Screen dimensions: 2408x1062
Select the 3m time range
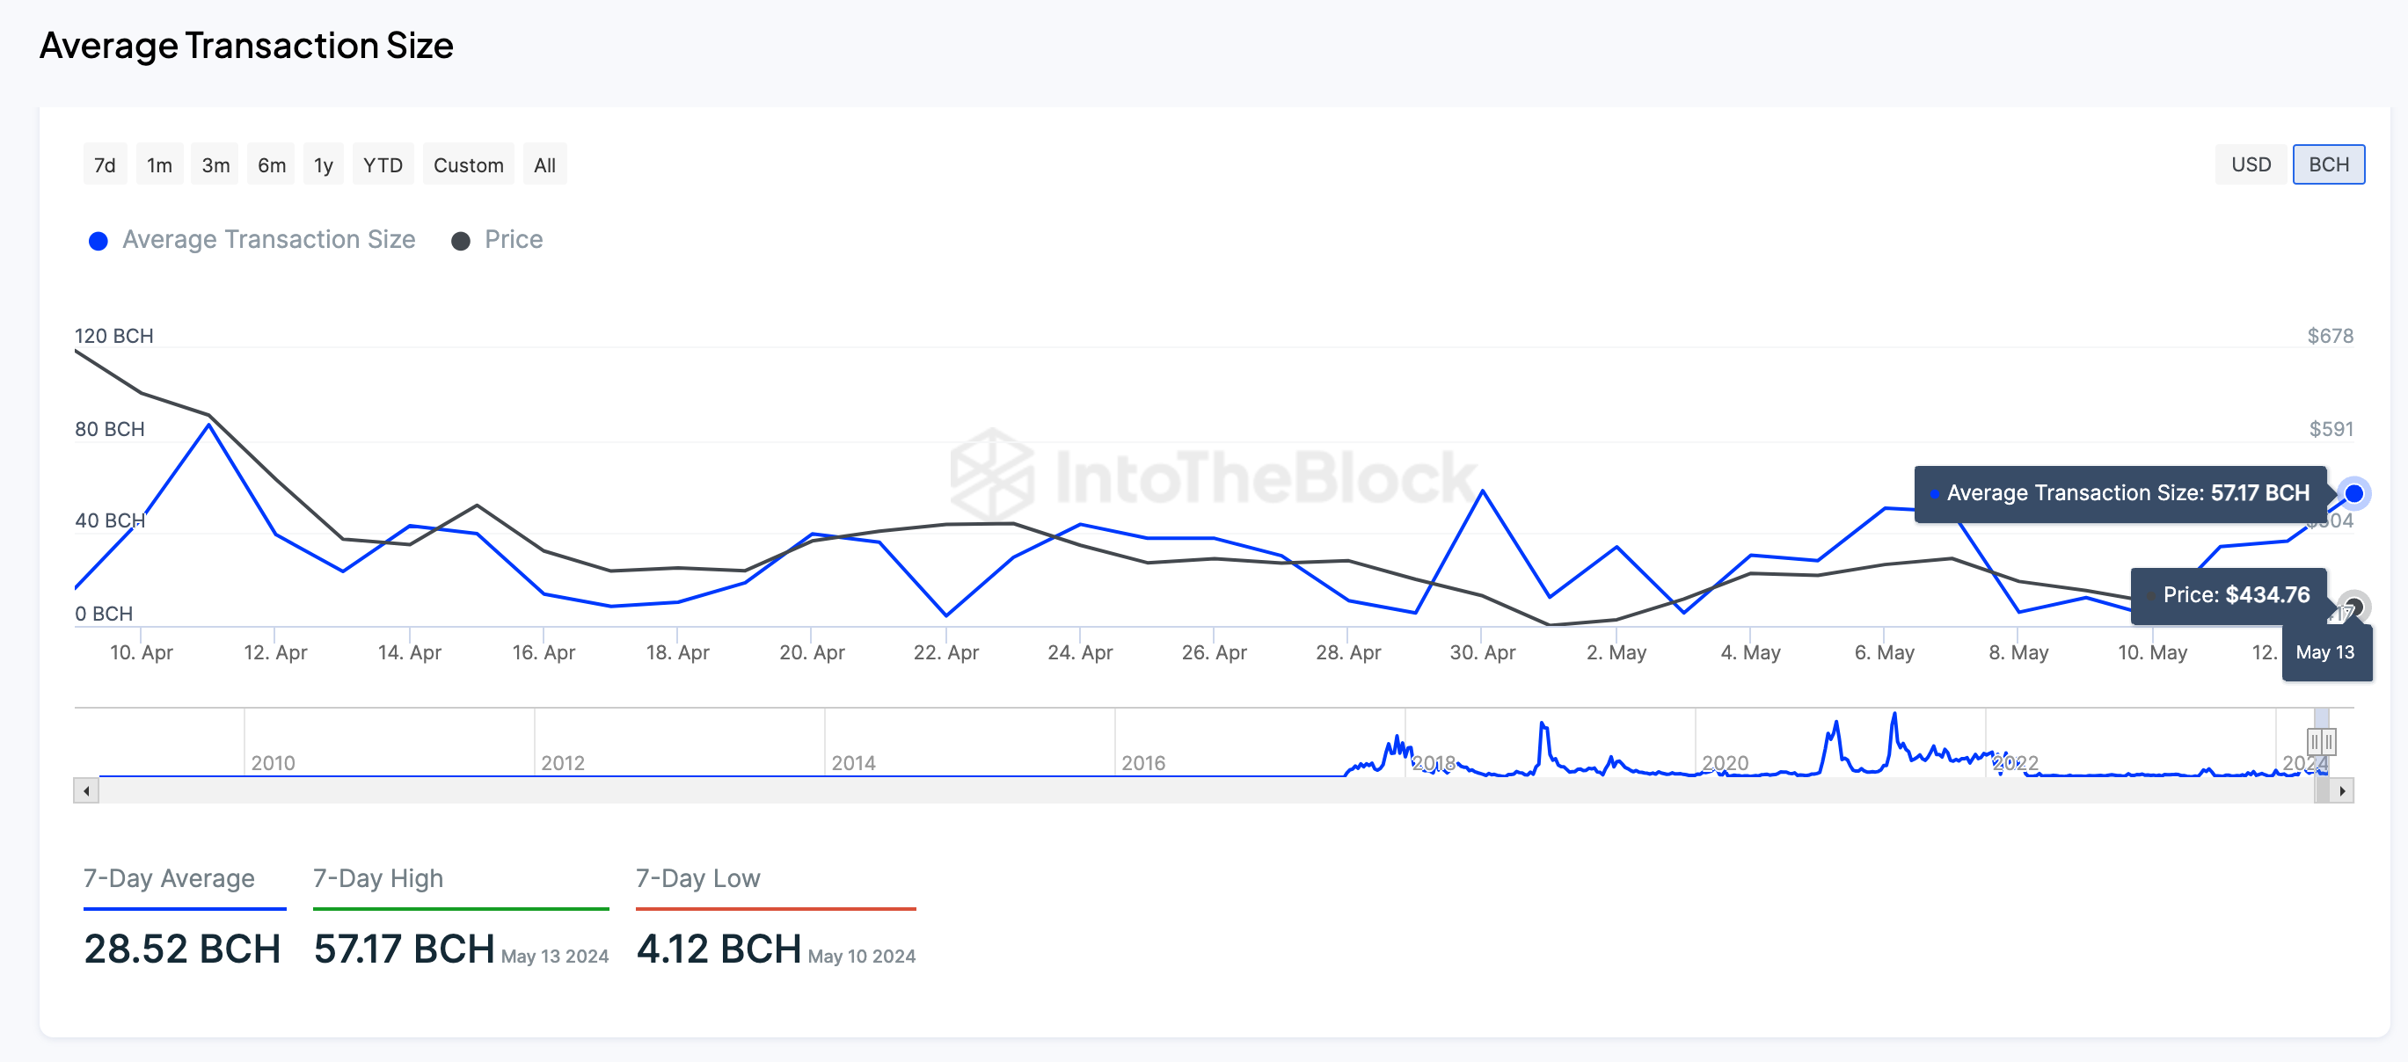tap(214, 164)
